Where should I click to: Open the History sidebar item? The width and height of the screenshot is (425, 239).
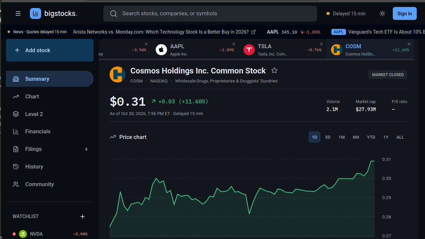50,167
